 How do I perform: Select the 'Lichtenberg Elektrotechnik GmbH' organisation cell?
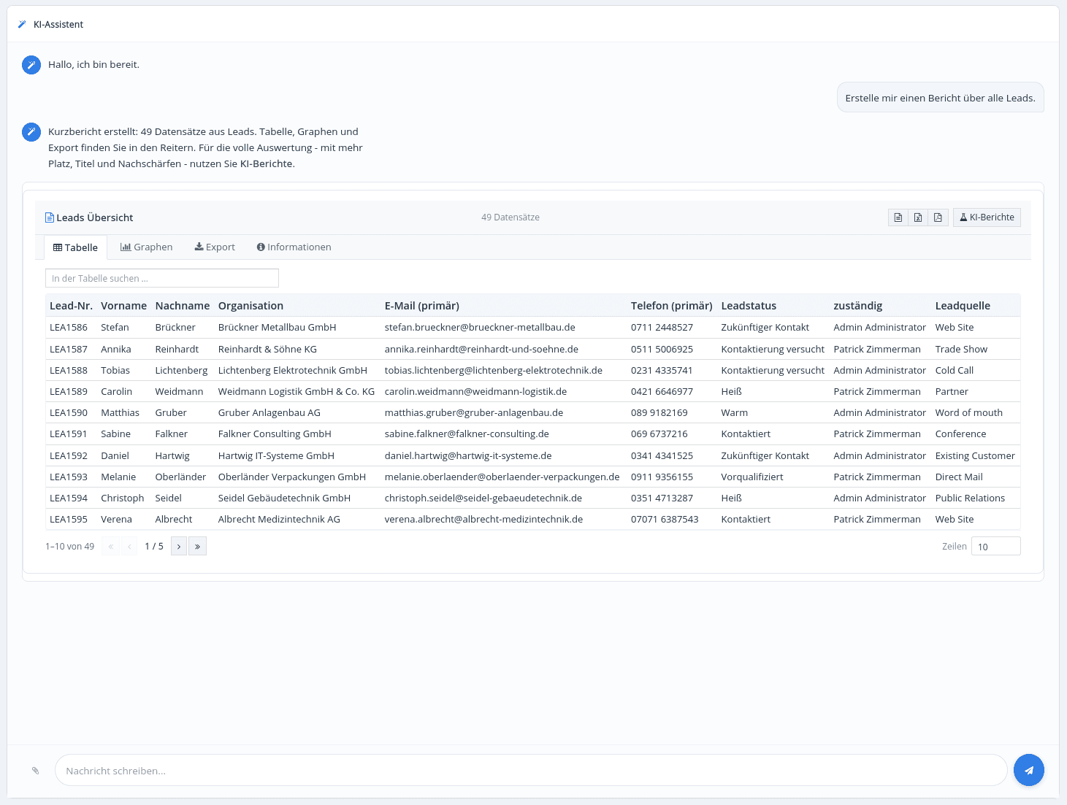pyautogui.click(x=293, y=371)
